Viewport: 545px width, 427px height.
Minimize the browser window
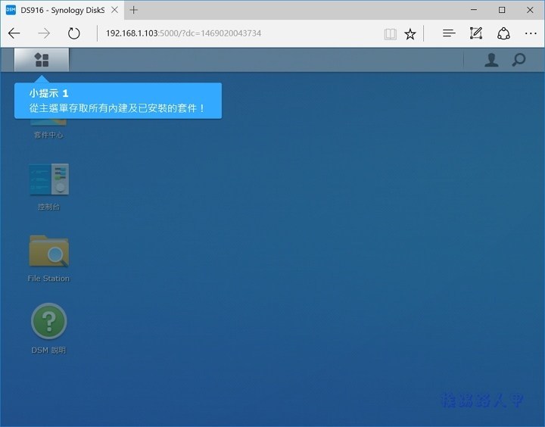[x=474, y=10]
